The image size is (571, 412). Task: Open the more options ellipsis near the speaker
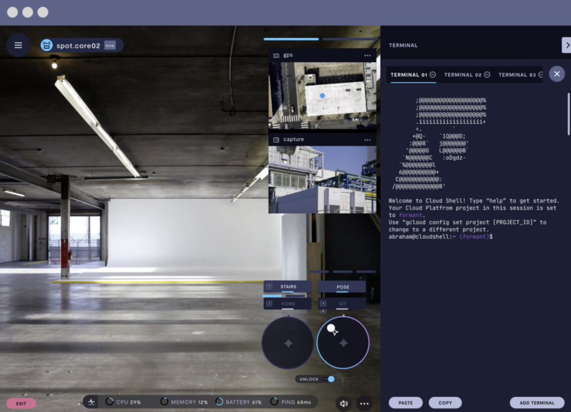point(365,402)
